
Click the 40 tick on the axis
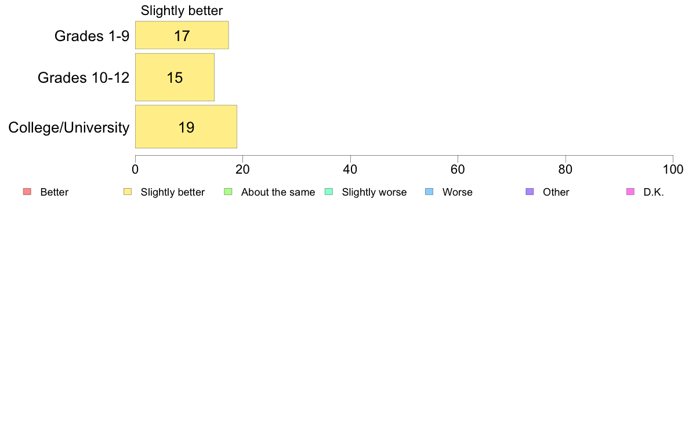pos(350,170)
